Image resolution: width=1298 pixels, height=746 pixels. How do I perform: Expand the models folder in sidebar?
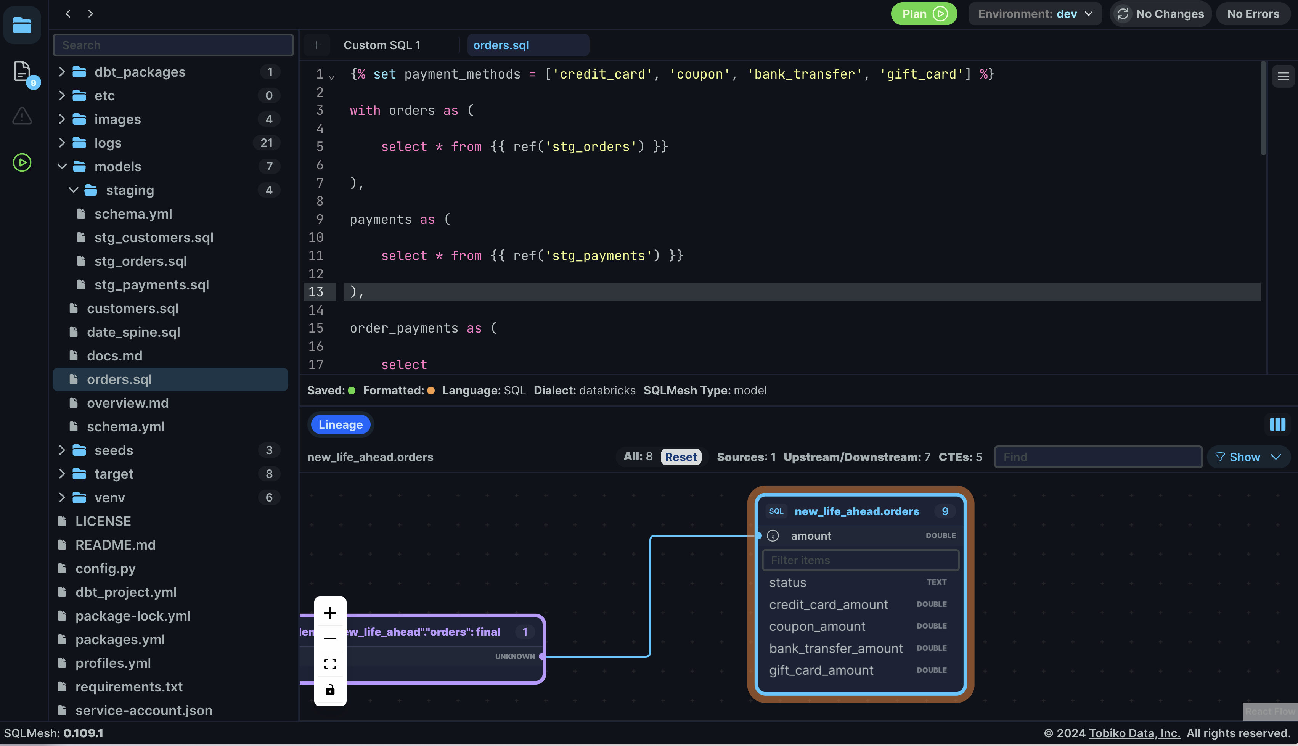click(x=60, y=166)
